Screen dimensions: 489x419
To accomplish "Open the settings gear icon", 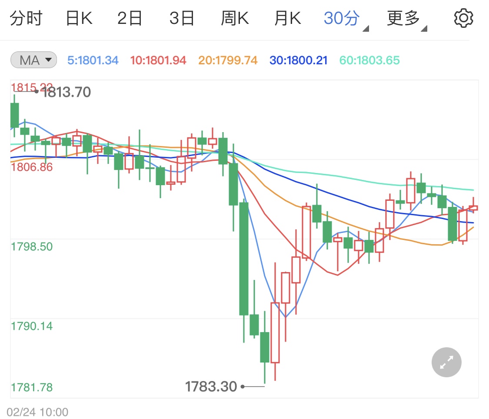I will (463, 18).
